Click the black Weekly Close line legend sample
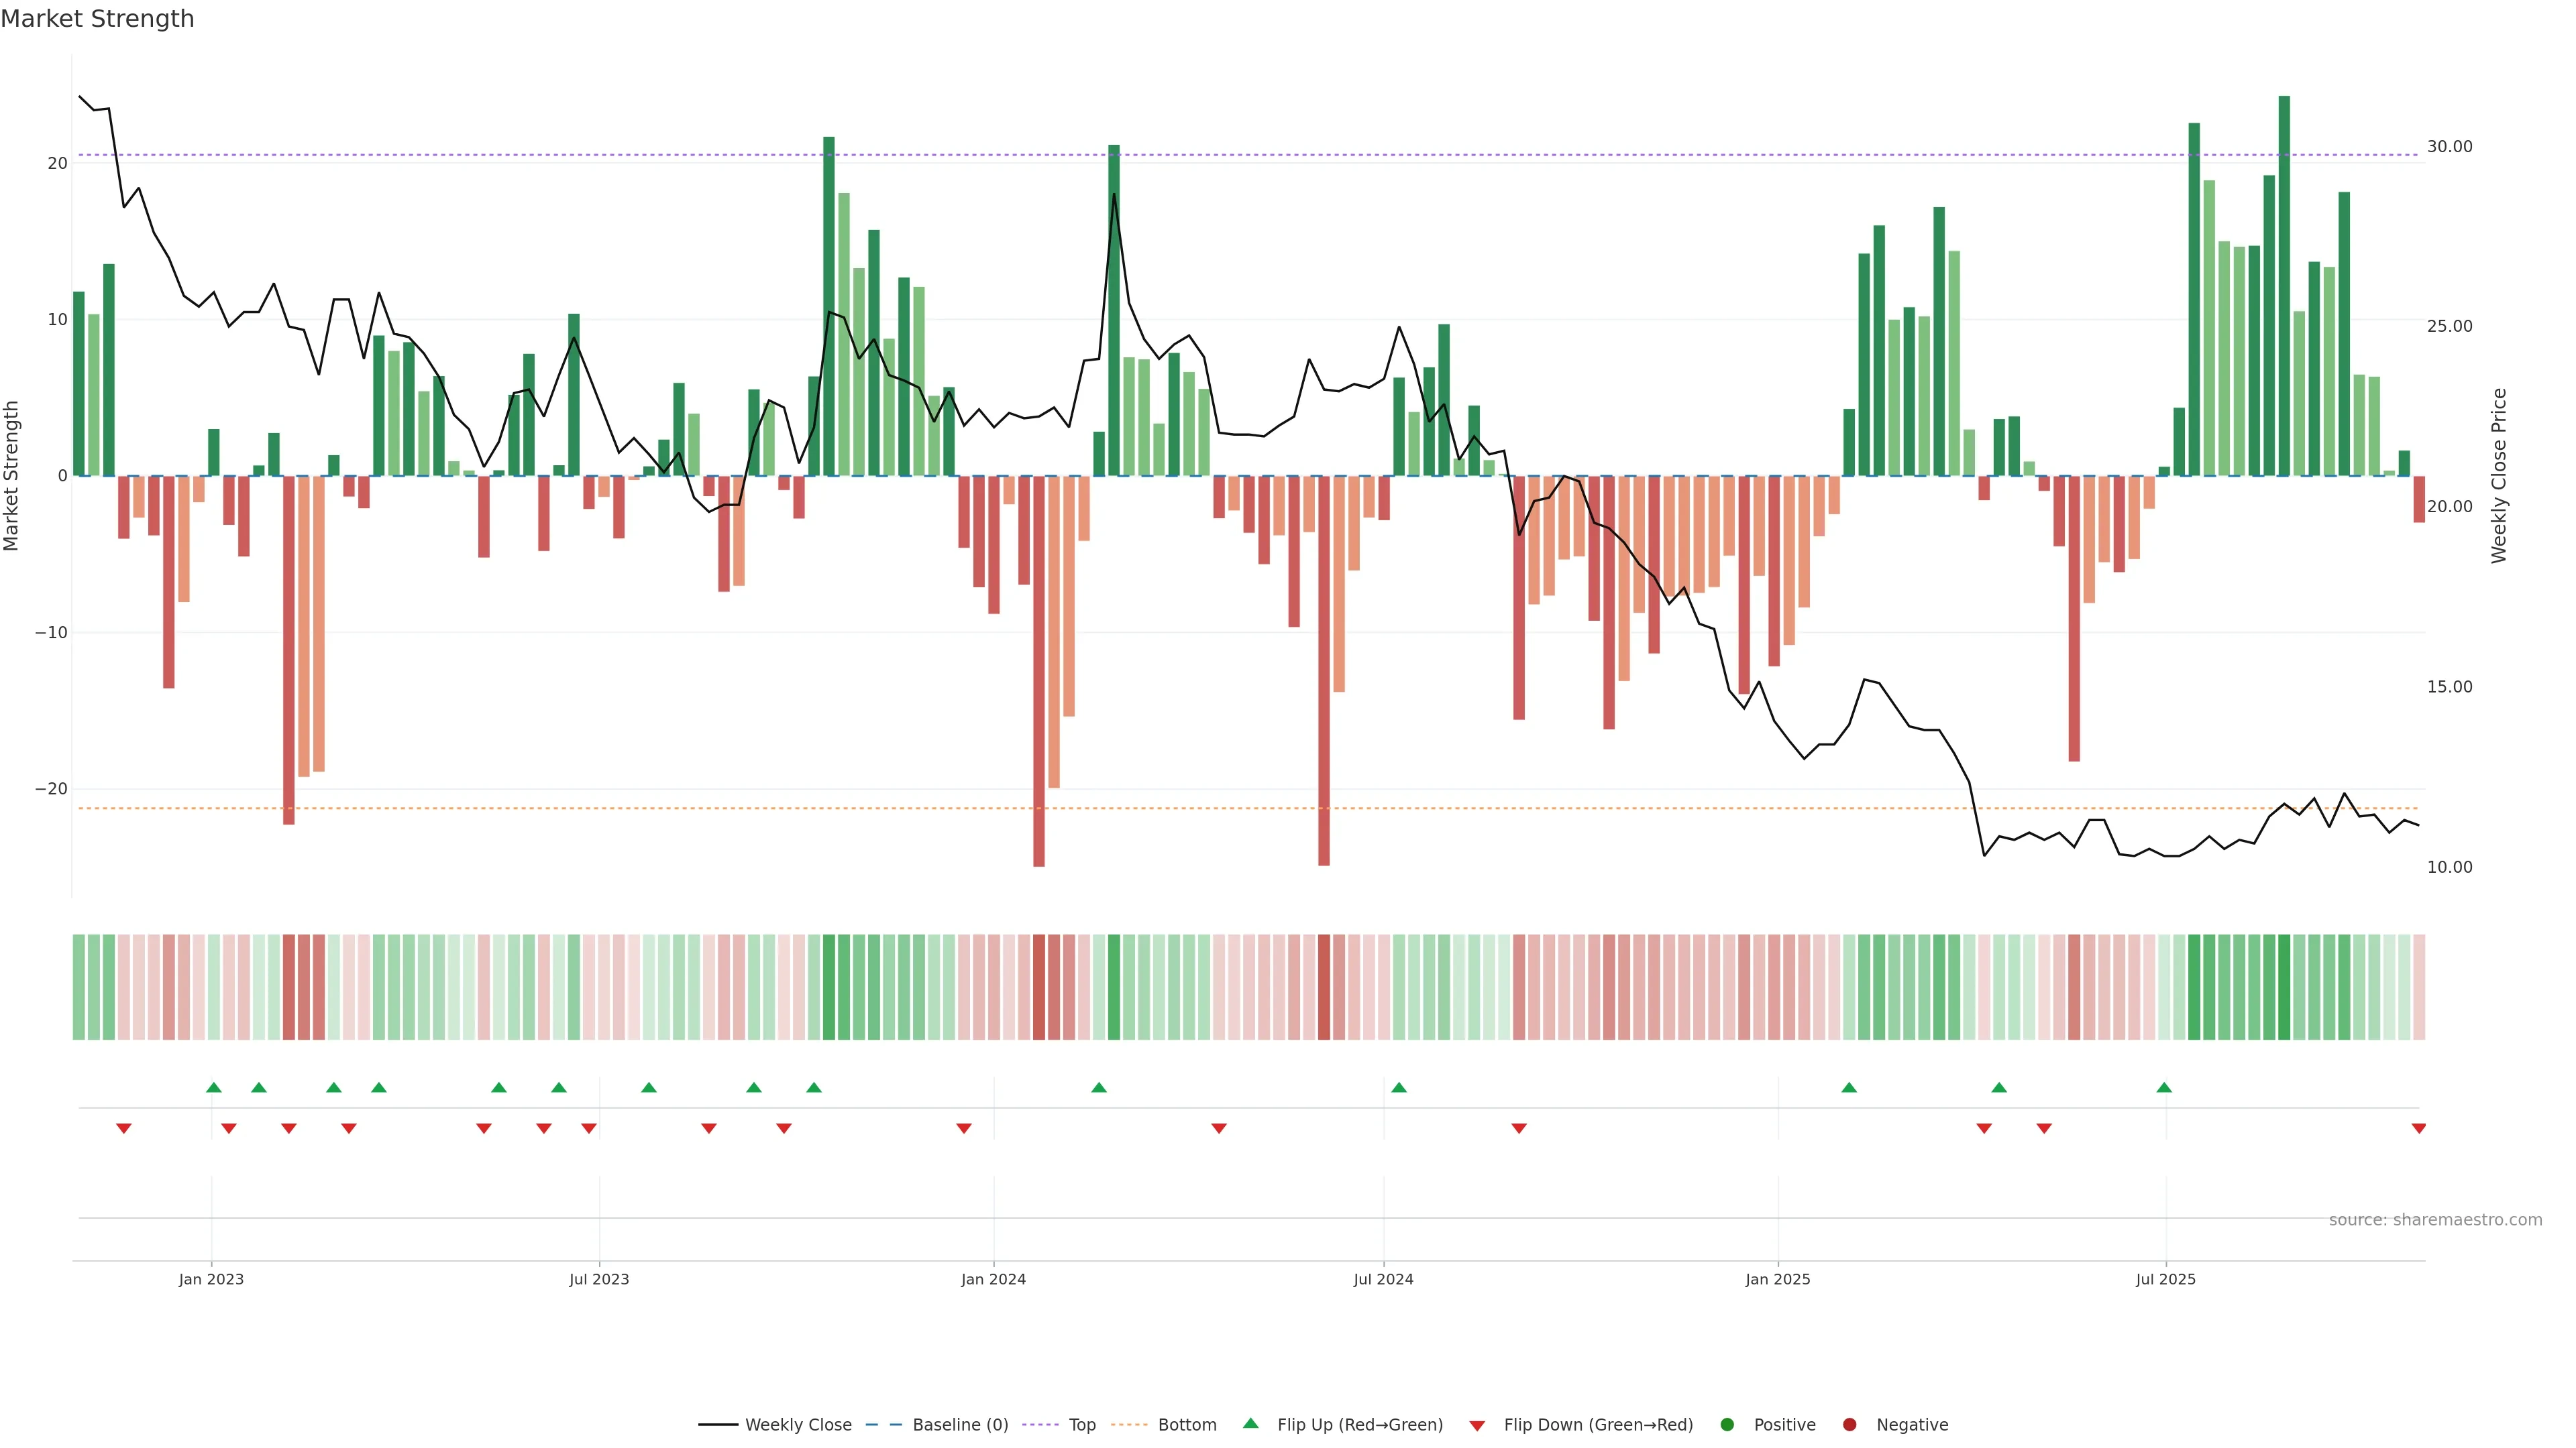Viewport: 2576px width, 1448px height. [x=718, y=1425]
